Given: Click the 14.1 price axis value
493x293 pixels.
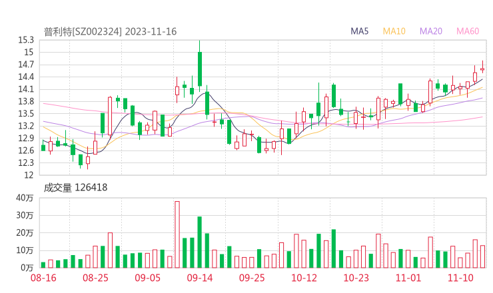Looking at the screenshot, I should 26,89.
